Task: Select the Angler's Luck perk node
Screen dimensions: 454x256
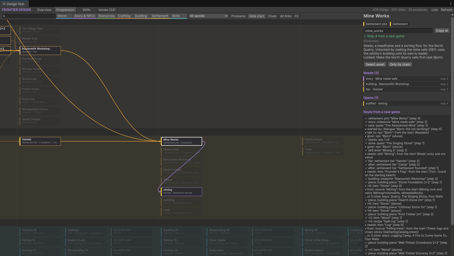Action: (x=86, y=242)
